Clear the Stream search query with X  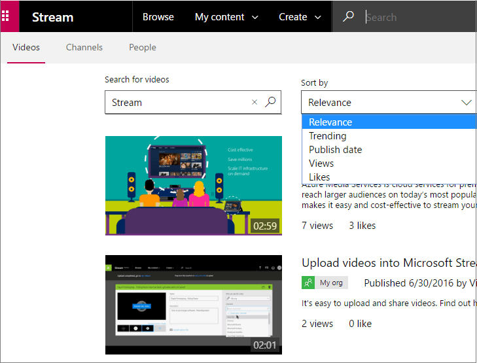click(x=255, y=102)
